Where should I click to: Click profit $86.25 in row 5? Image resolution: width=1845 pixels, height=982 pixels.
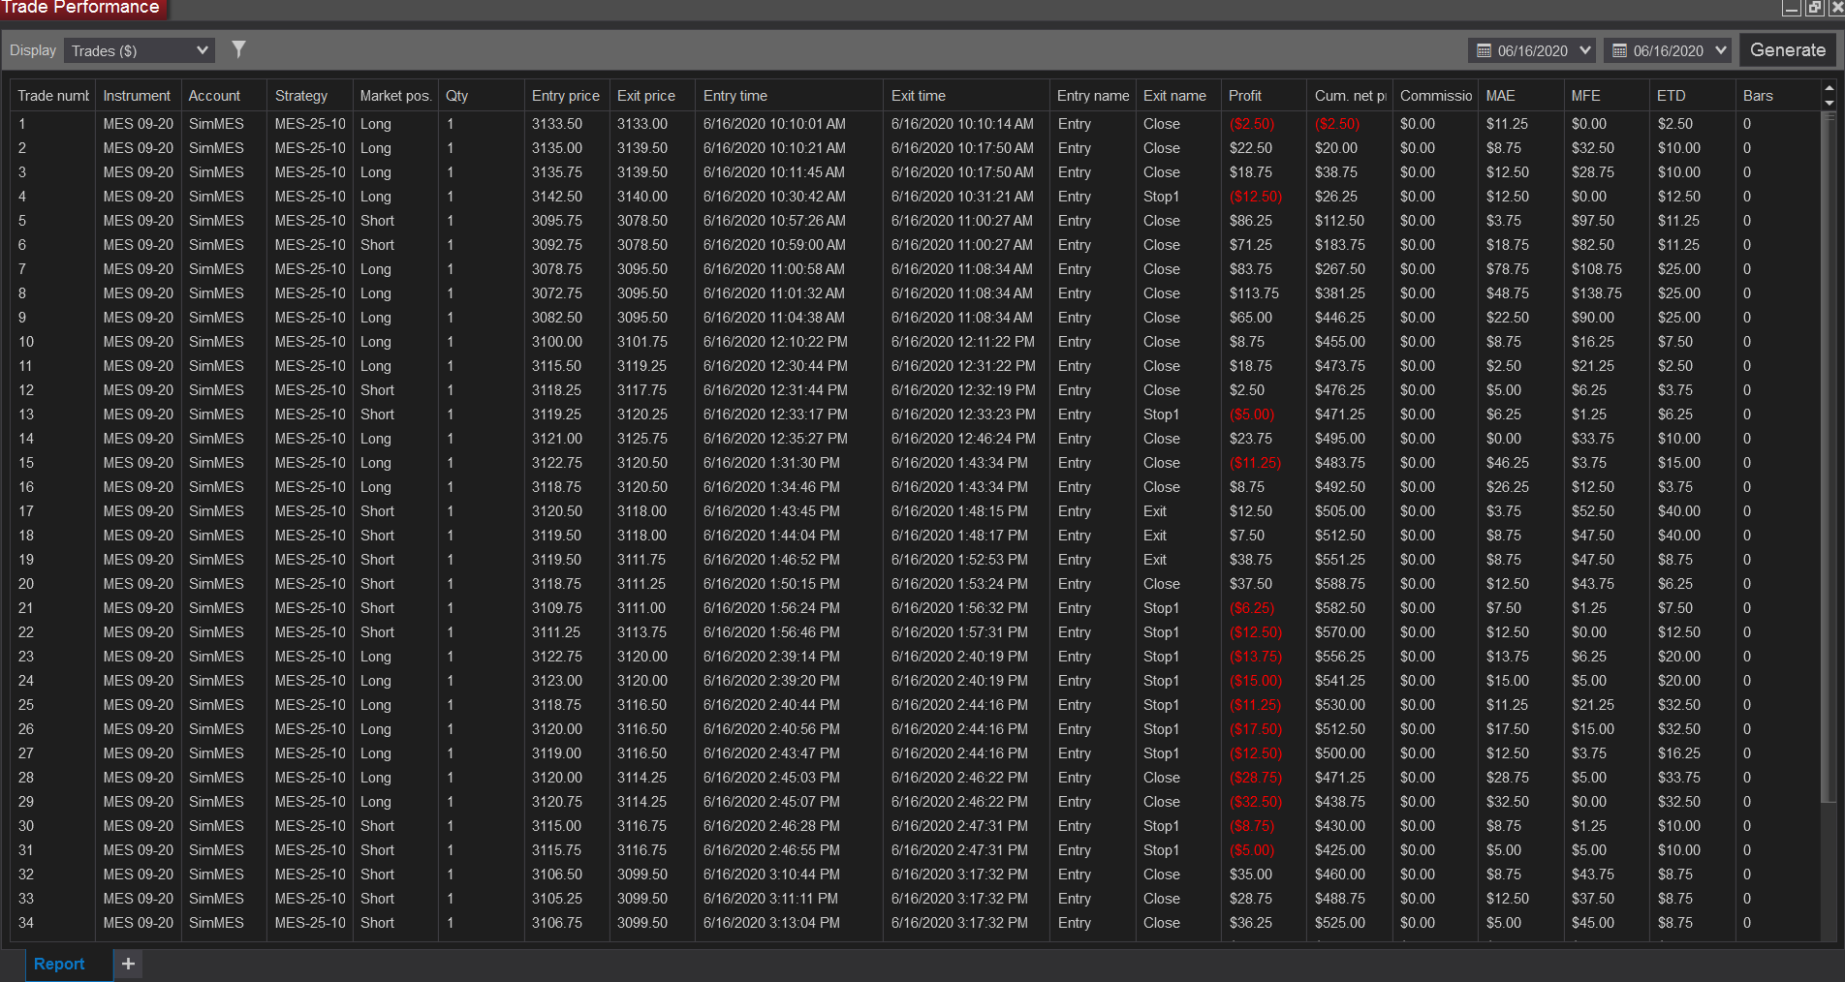click(1251, 221)
